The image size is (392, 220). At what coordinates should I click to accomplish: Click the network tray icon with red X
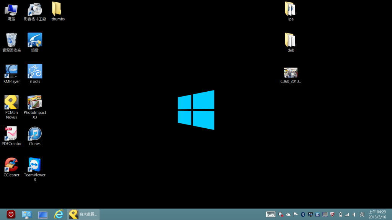(281, 215)
